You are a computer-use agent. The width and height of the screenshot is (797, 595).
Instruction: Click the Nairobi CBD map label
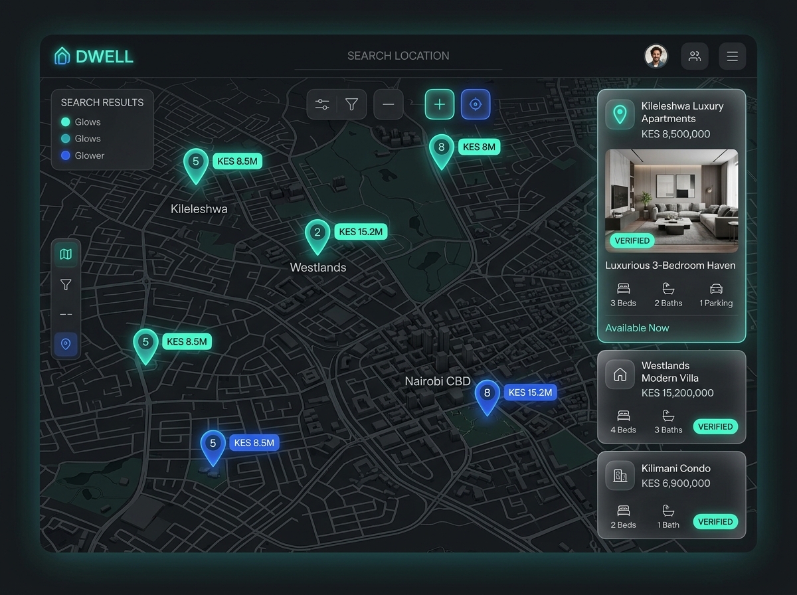pos(438,381)
